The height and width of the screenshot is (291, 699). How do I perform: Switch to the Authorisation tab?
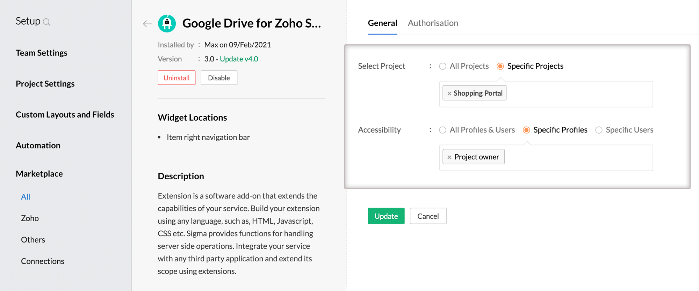(x=433, y=23)
